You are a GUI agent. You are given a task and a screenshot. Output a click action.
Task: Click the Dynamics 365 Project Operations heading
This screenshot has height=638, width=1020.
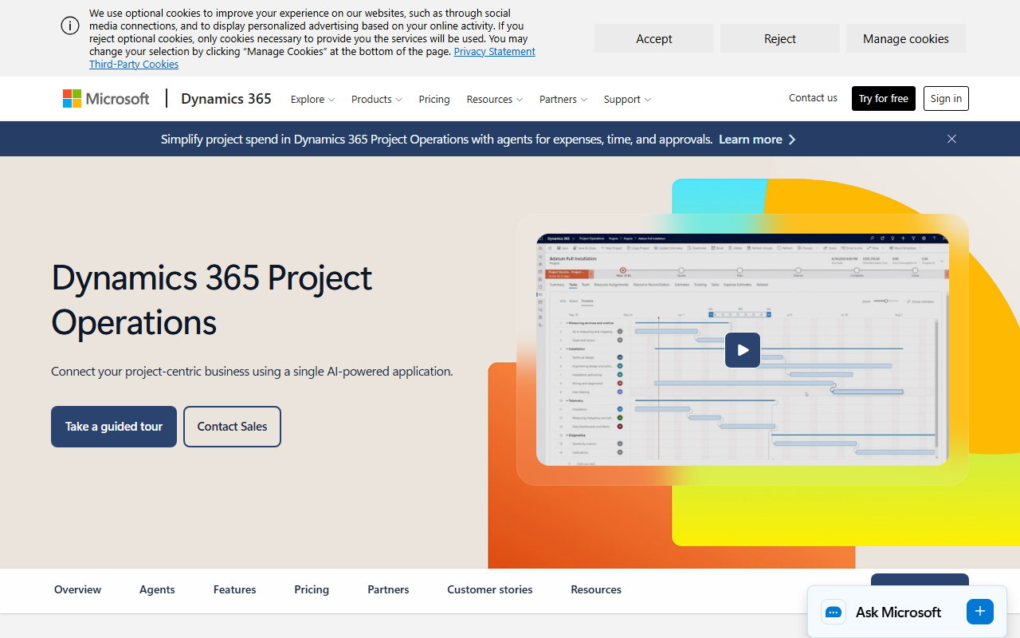tap(212, 300)
